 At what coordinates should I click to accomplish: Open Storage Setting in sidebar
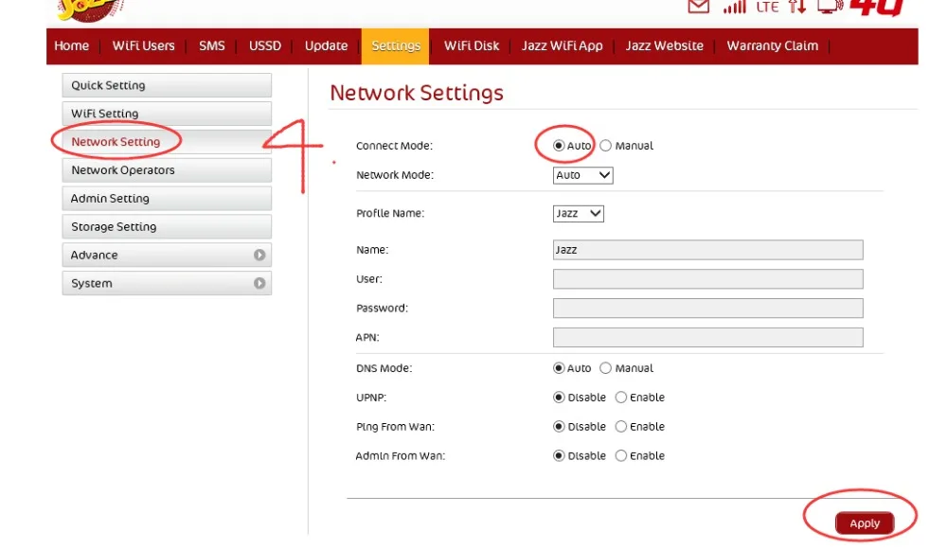(167, 227)
